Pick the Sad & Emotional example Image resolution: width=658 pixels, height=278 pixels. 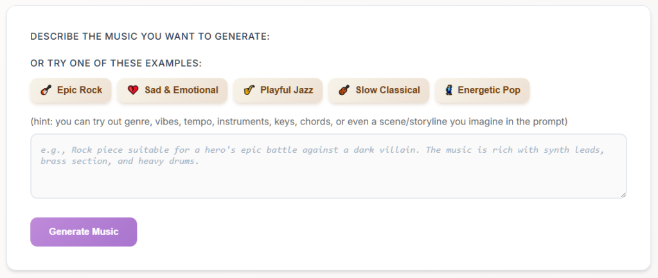pos(181,91)
